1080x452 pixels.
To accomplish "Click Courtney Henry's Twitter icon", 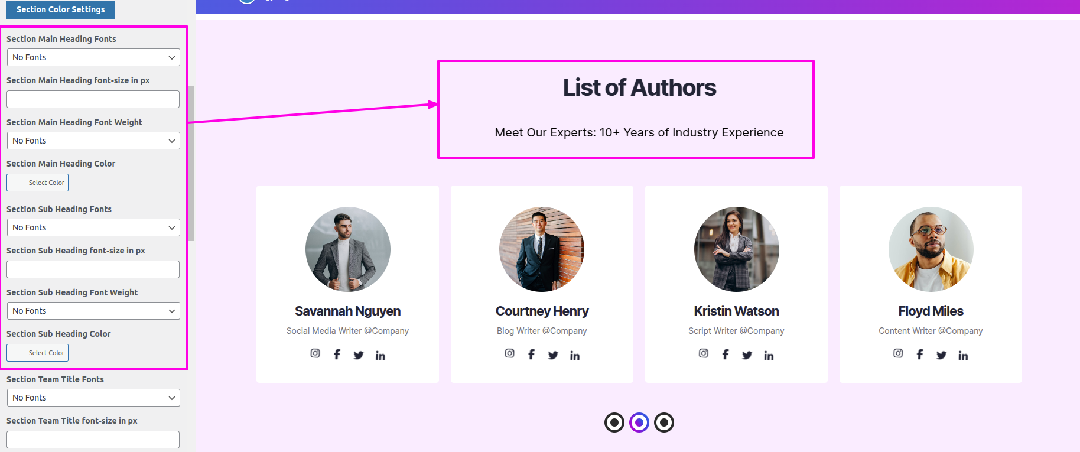I will click(x=553, y=355).
